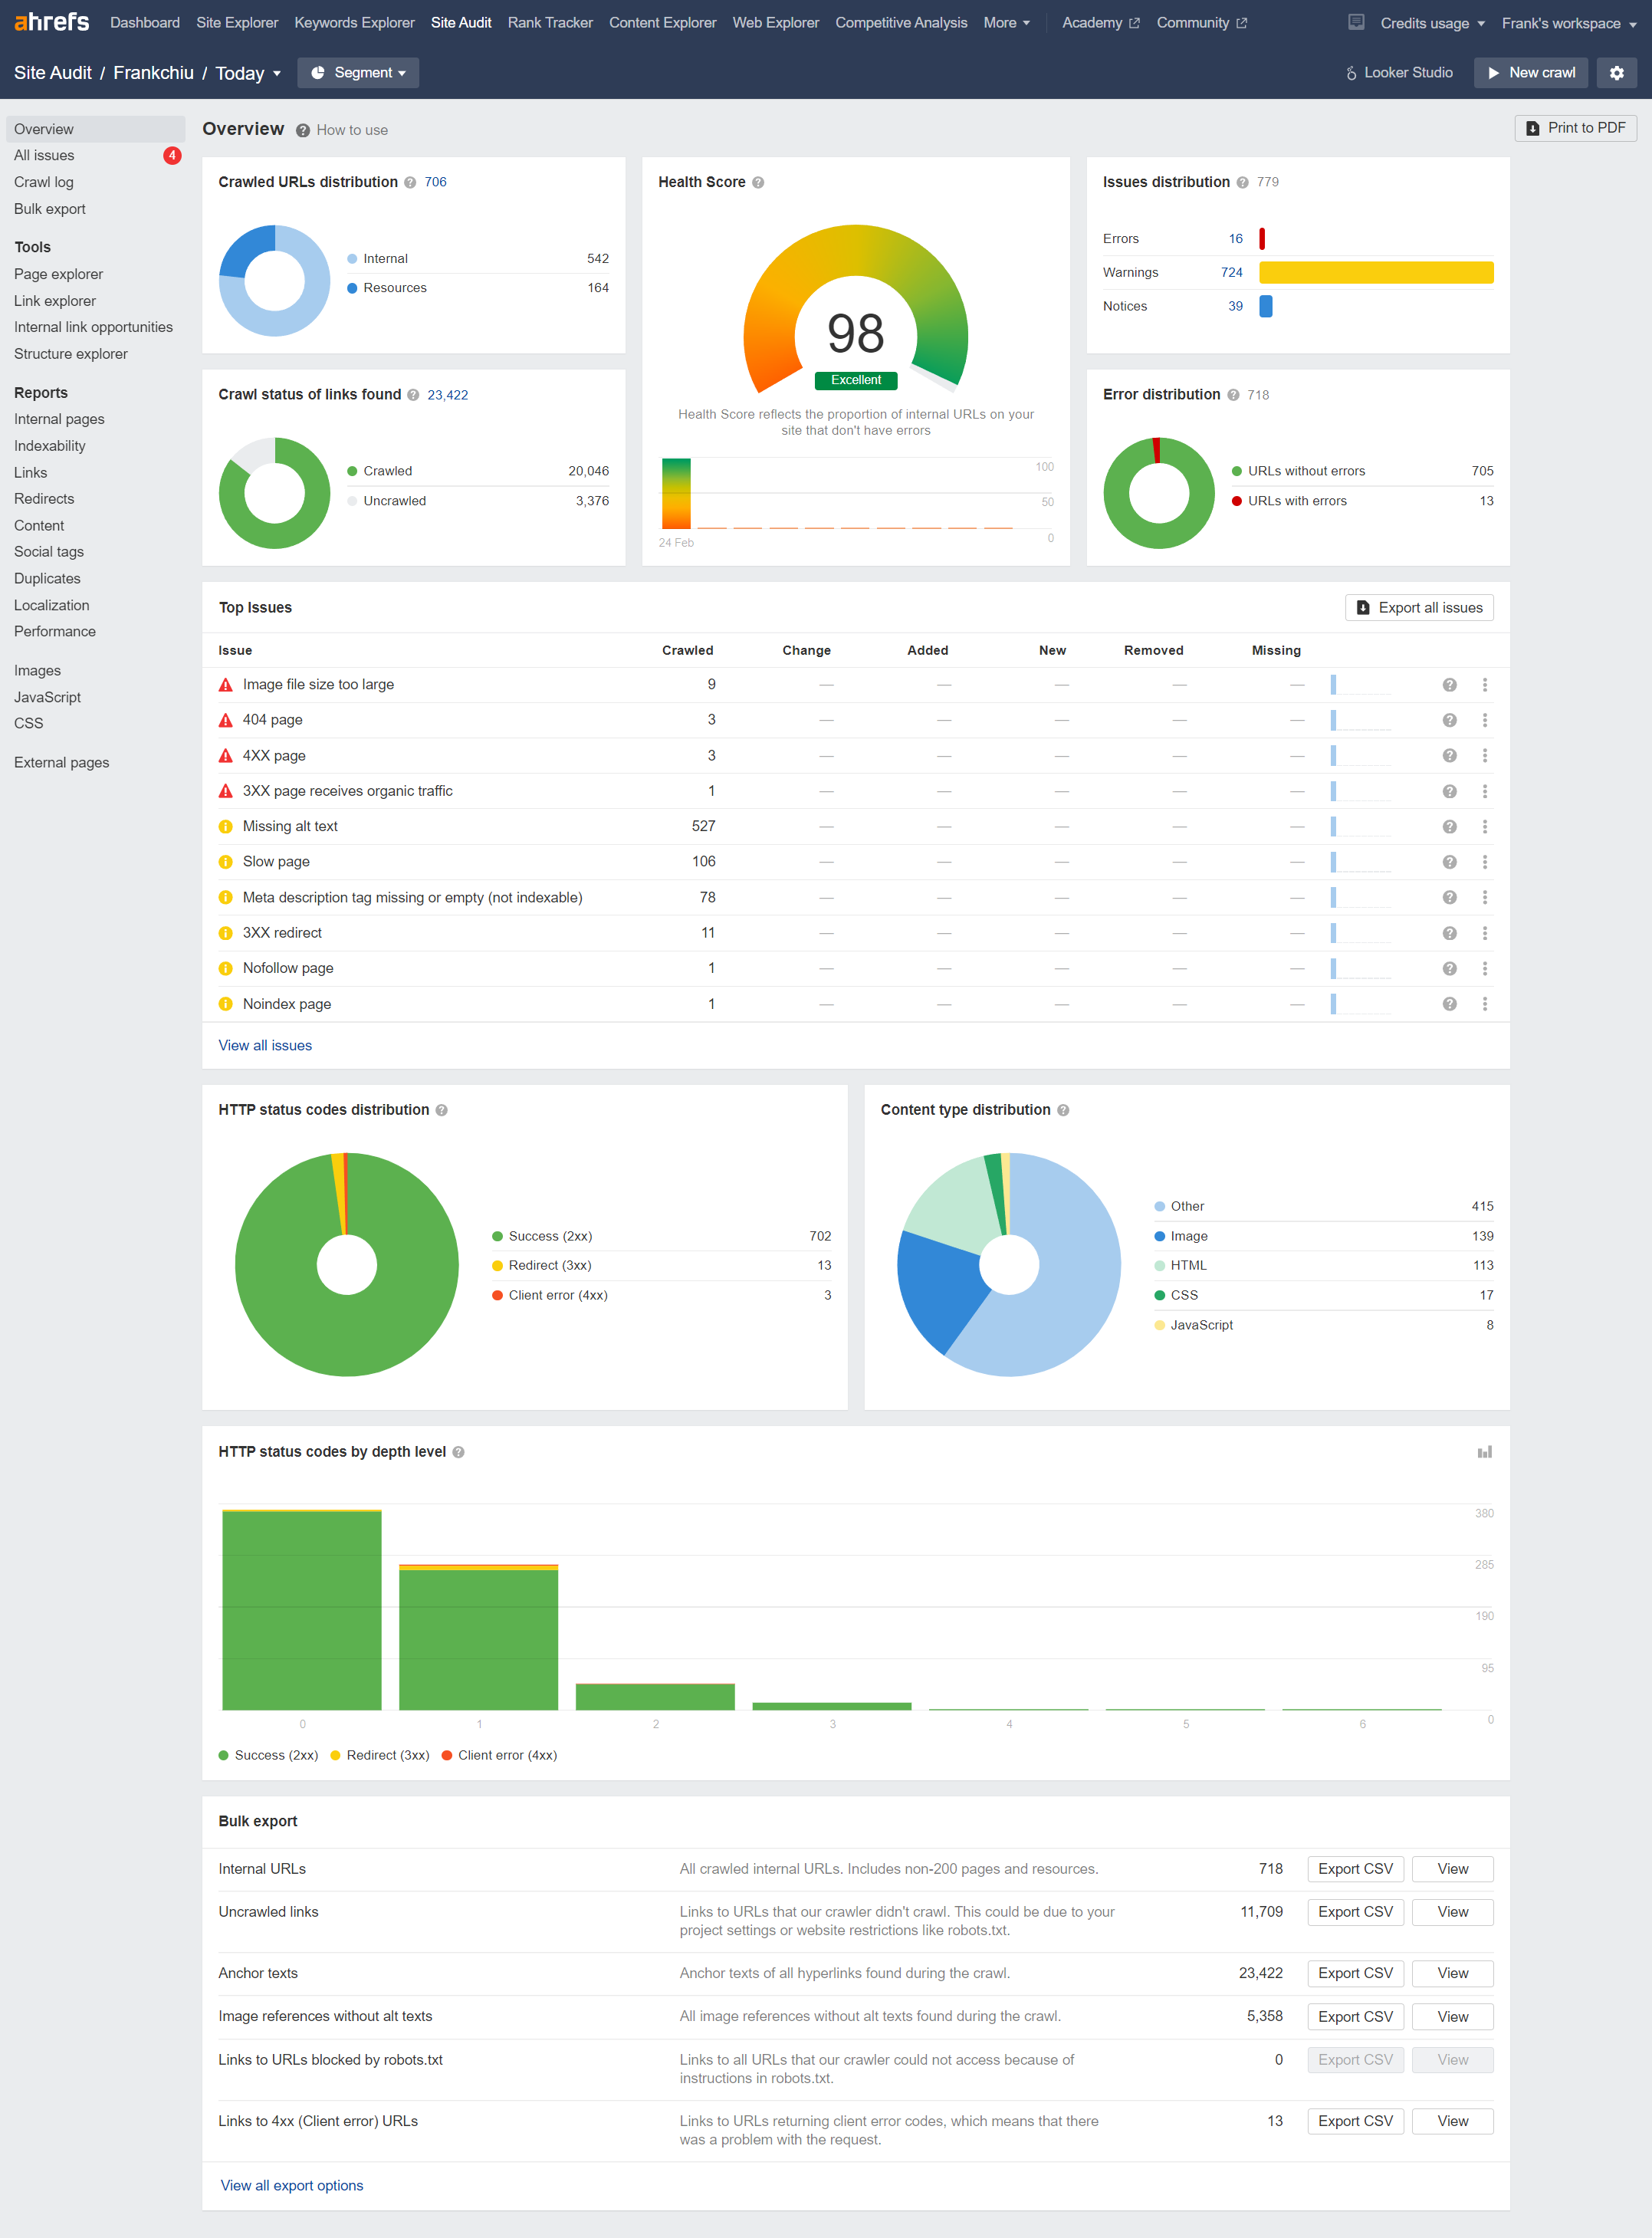
Task: Click the chart icon in the depth level panel
Action: click(x=1484, y=1452)
